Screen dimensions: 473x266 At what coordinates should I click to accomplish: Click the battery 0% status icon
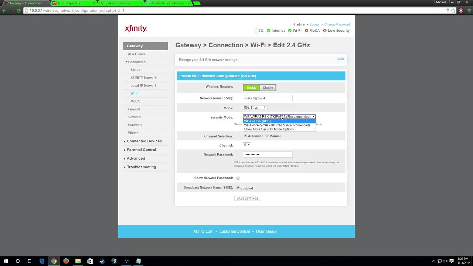tap(256, 31)
